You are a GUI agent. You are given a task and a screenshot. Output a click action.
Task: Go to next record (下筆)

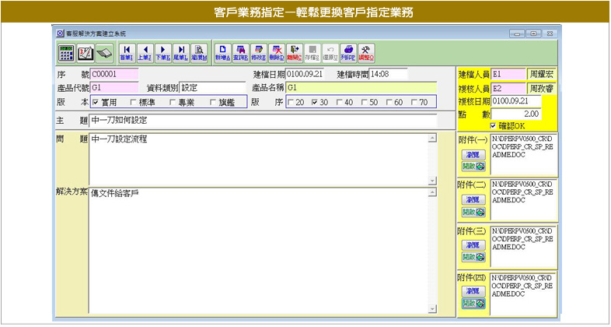click(x=162, y=53)
